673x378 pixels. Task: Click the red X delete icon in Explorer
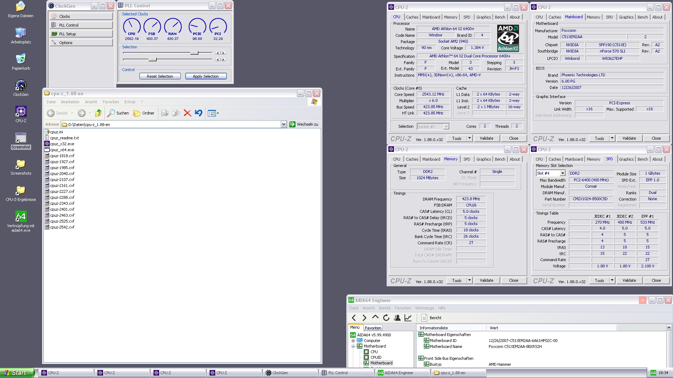click(187, 113)
